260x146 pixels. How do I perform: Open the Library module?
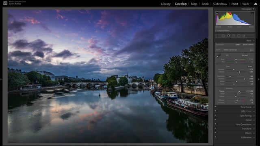coord(166,4)
